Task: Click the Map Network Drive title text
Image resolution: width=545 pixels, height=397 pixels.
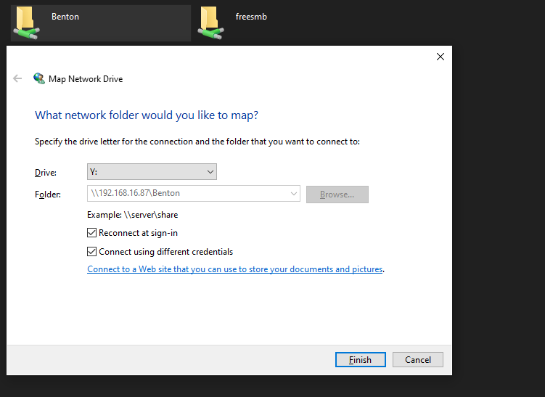Action: [x=86, y=79]
